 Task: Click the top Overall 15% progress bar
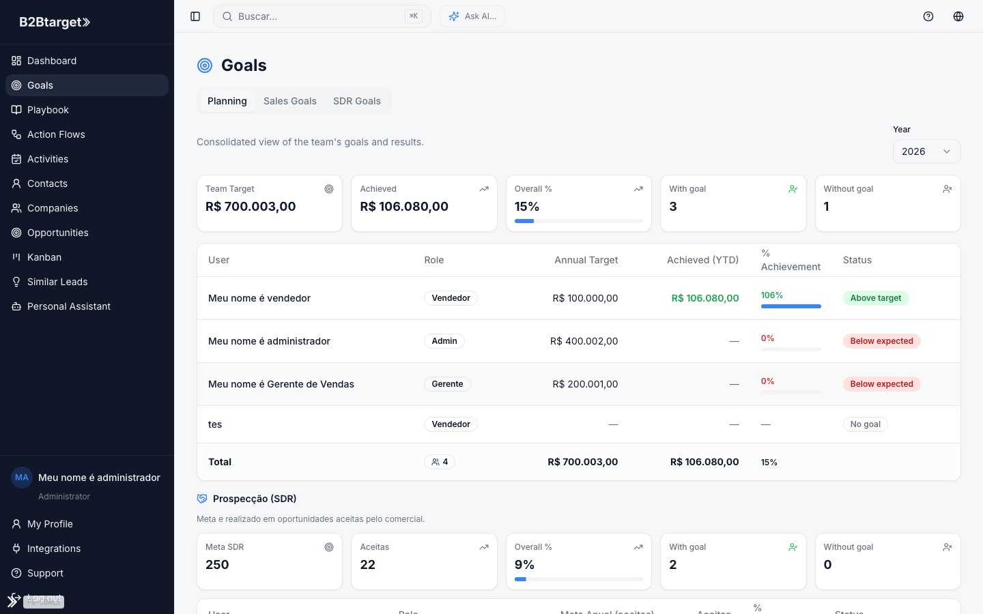point(579,221)
